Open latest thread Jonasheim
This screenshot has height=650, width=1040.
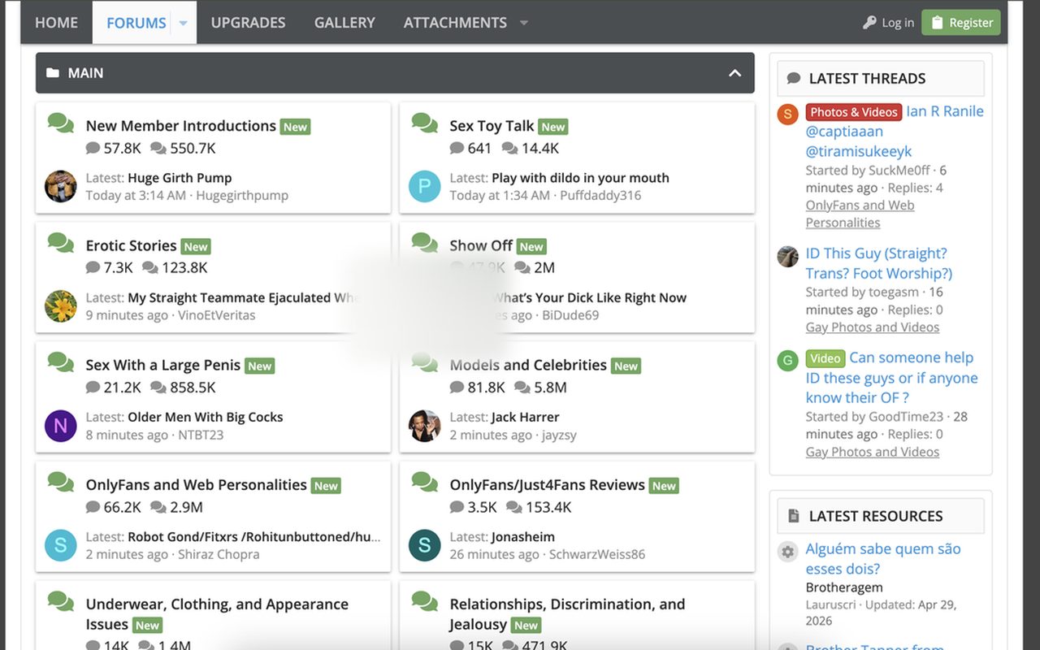[x=524, y=536]
